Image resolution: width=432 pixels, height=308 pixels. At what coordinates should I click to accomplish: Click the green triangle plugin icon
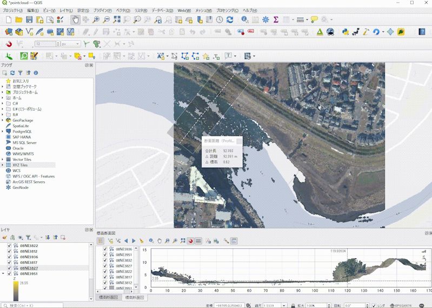point(320,32)
